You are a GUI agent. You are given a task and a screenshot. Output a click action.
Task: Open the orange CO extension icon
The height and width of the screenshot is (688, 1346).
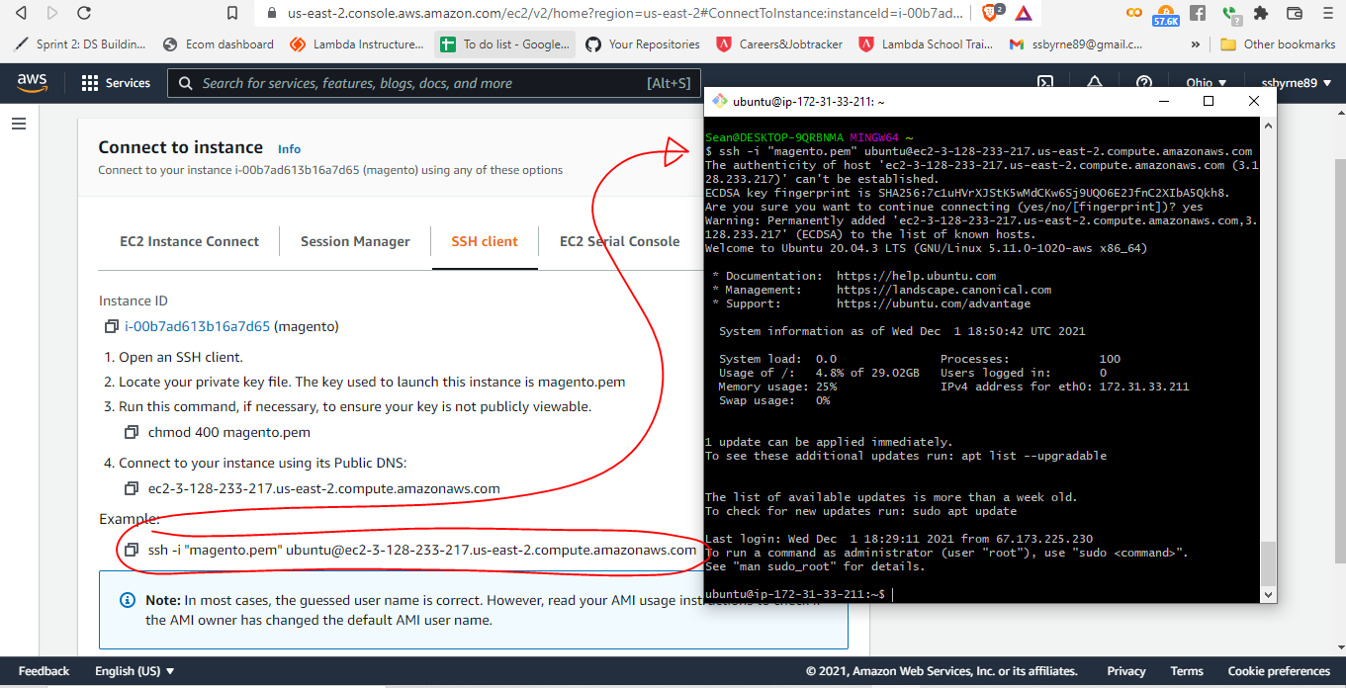tap(1135, 13)
